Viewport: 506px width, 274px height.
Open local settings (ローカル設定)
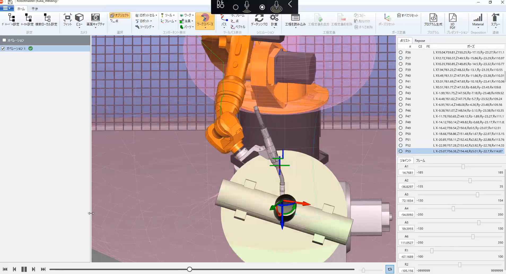click(x=28, y=20)
